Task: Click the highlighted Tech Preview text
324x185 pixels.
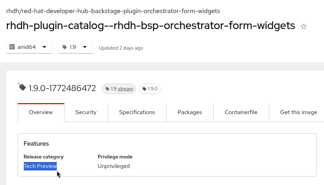Action: pos(40,166)
